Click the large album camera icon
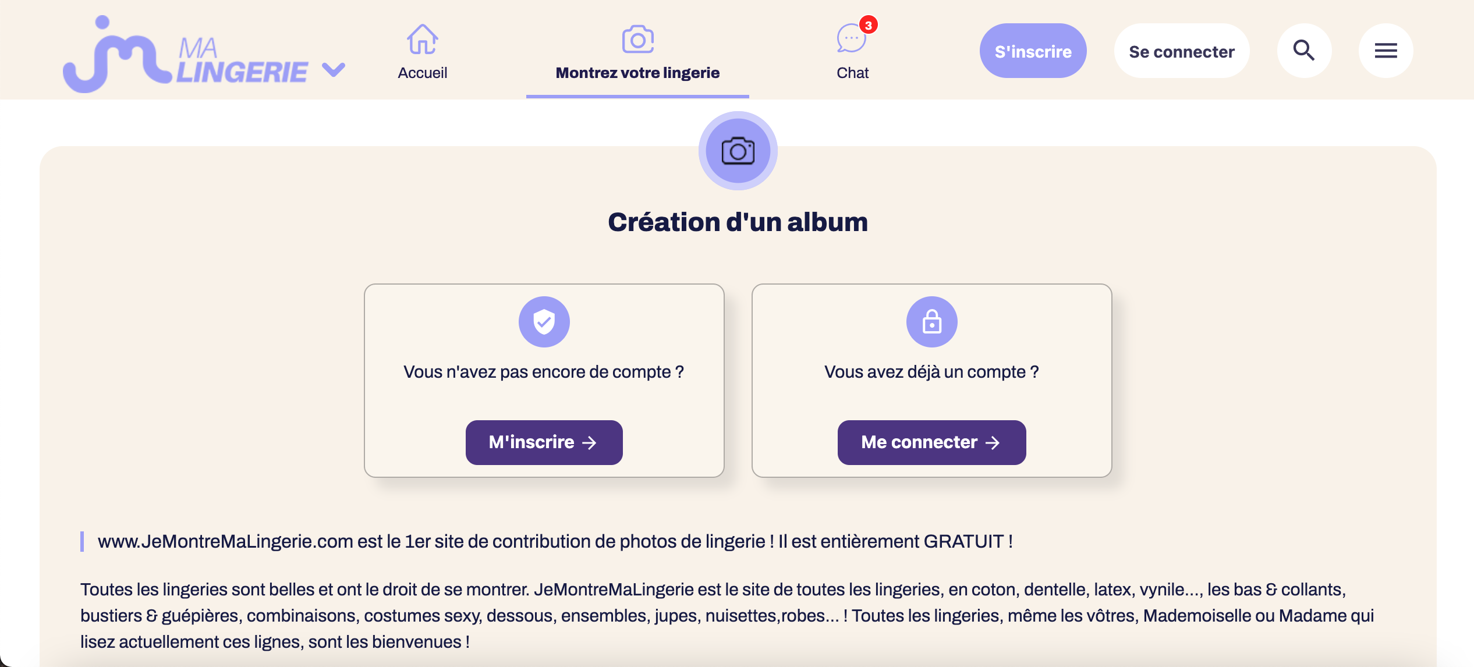1474x667 pixels. (x=738, y=151)
